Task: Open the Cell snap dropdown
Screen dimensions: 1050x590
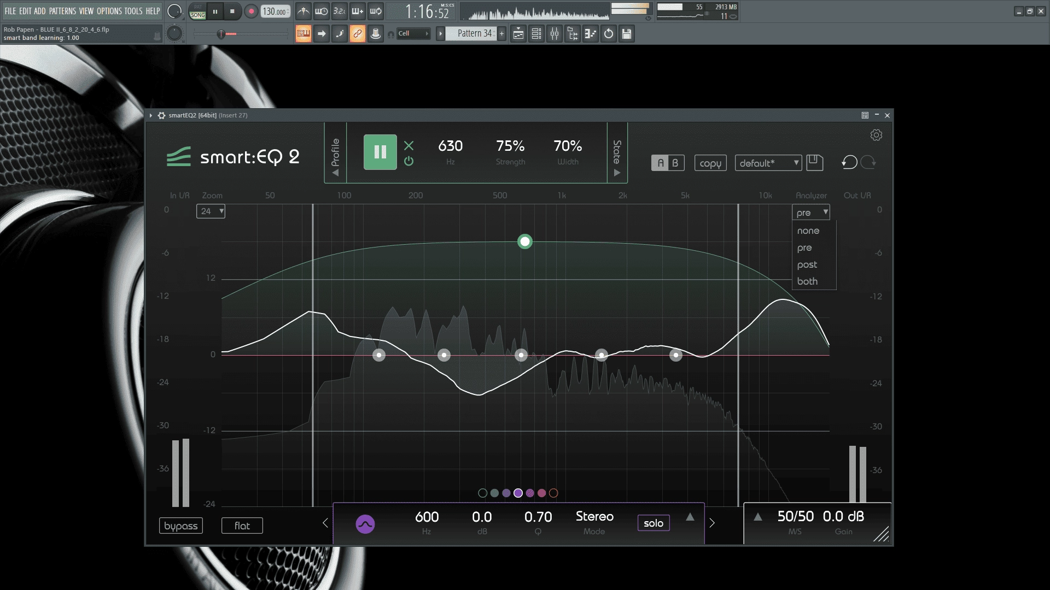Action: pos(413,33)
